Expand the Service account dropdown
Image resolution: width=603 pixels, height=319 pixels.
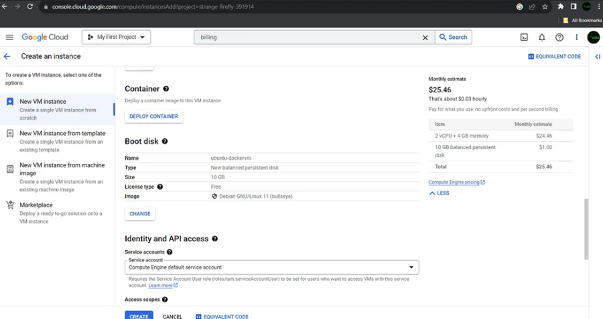click(x=271, y=268)
